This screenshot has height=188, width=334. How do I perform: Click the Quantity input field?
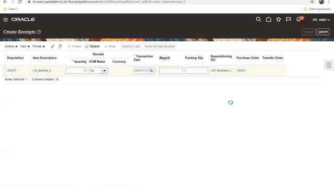(76, 70)
